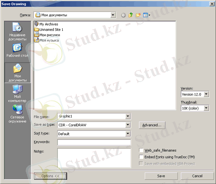Open Сетевое окружение in the places bar
The width and height of the screenshot is (216, 184).
(x=17, y=114)
